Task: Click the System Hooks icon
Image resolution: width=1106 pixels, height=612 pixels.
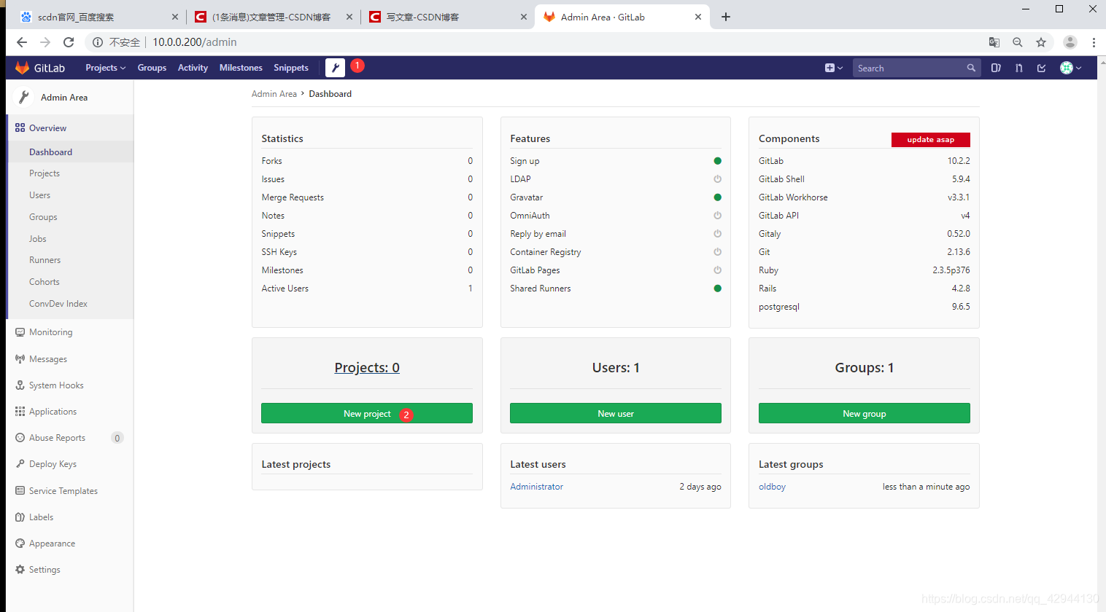Action: click(20, 385)
